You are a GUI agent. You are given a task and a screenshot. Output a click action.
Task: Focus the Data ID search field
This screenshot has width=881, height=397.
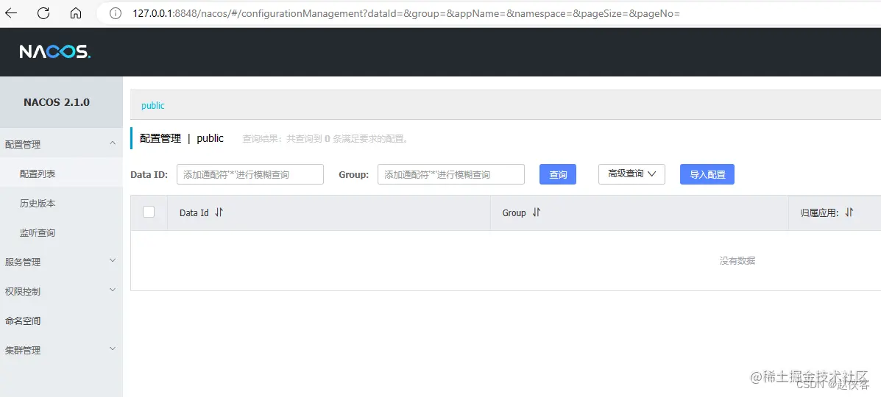250,174
